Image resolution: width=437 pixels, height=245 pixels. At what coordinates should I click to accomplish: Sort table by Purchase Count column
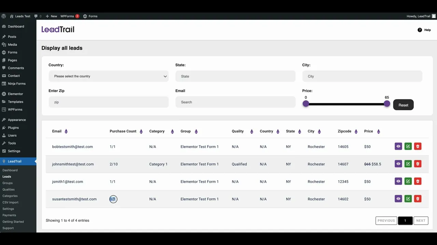click(141, 131)
